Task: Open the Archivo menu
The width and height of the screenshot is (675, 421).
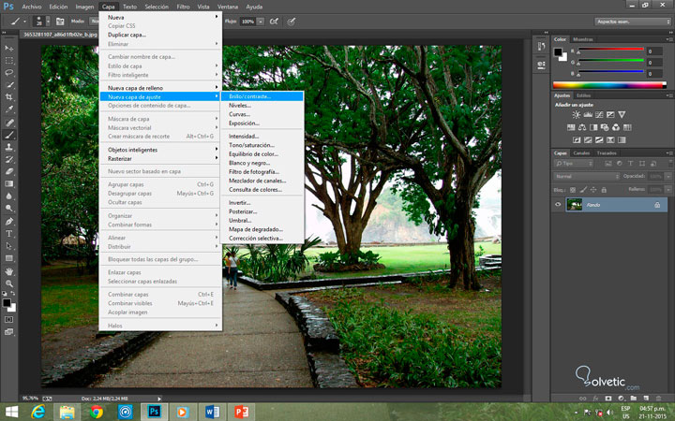Action: tap(32, 7)
